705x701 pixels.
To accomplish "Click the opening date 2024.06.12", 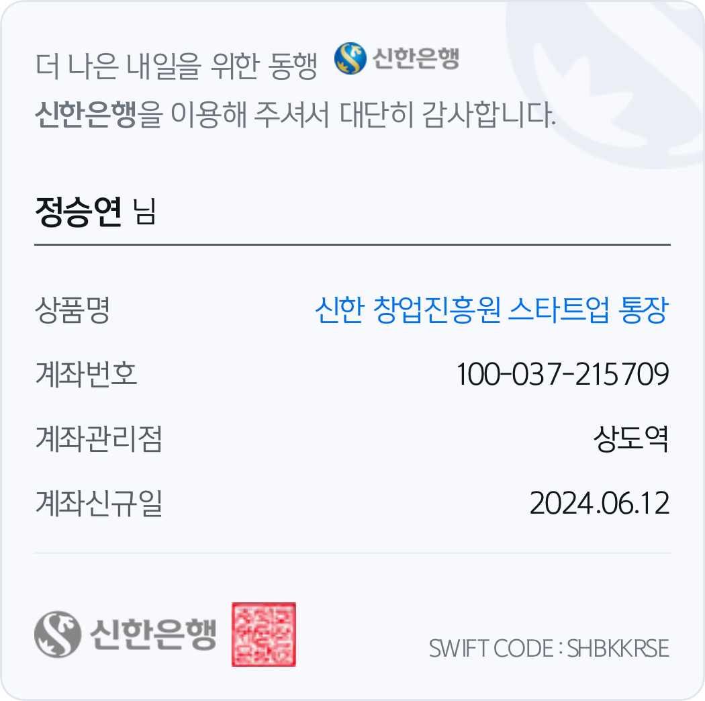I will 600,503.
